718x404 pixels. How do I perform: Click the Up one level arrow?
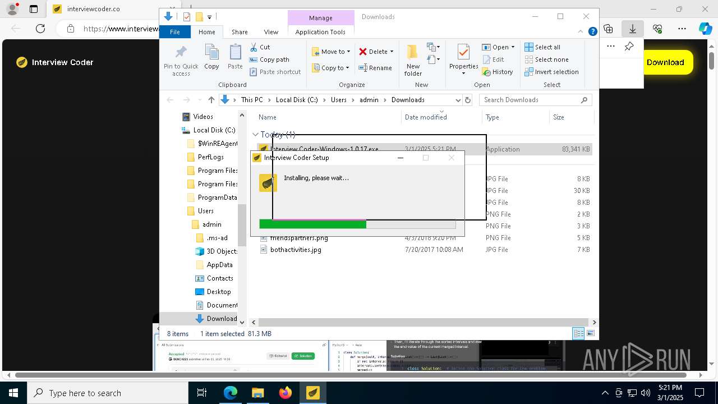tap(211, 100)
